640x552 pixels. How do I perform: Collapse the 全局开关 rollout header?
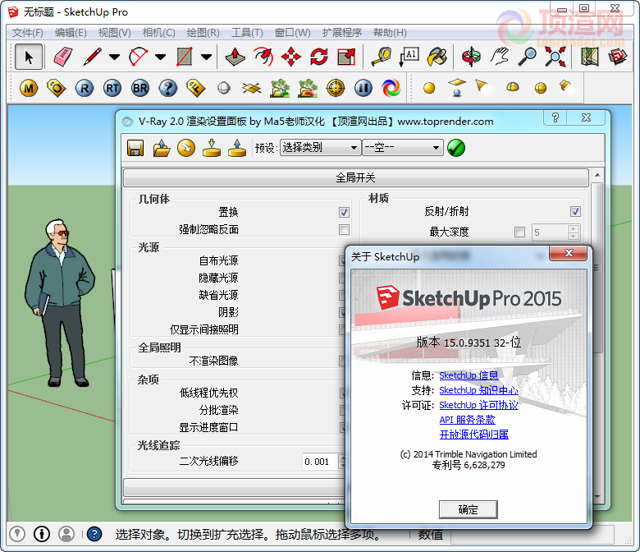[356, 177]
